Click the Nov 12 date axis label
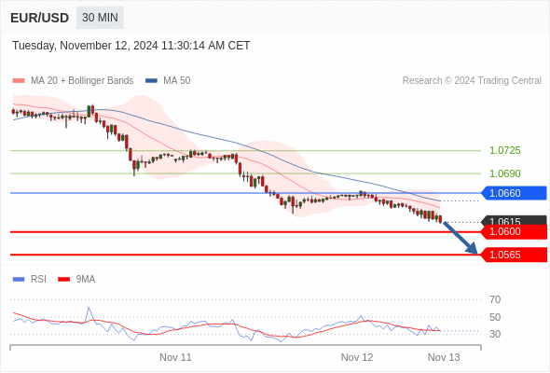 pyautogui.click(x=357, y=357)
